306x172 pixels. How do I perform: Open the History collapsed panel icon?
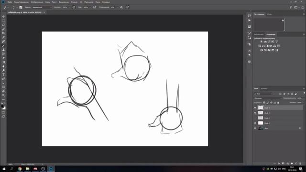tap(249, 15)
